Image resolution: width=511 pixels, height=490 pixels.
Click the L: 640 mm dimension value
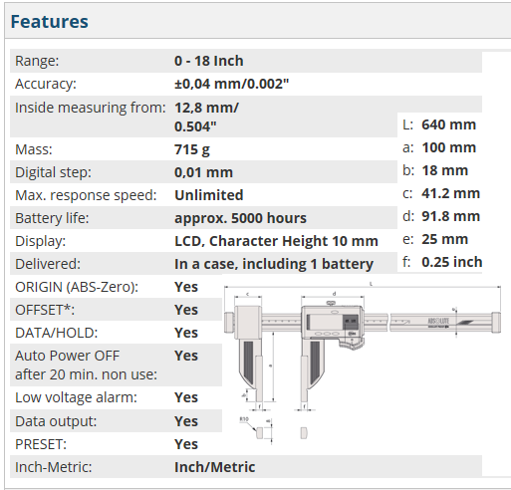coord(449,125)
